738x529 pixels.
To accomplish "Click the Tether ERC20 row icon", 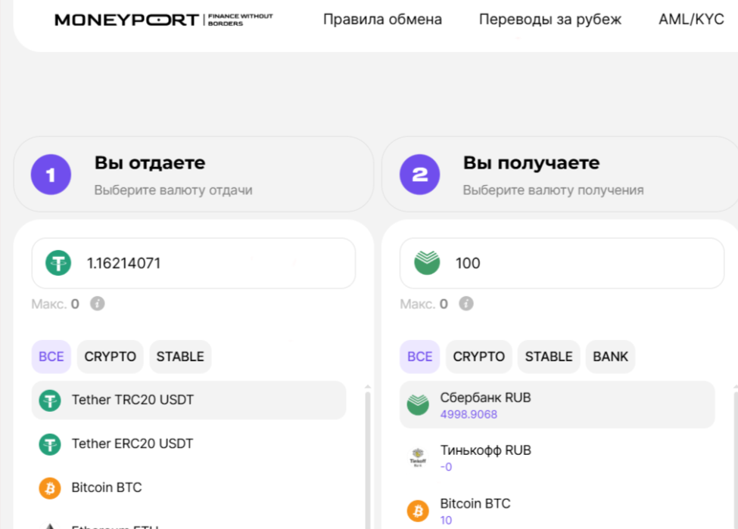I will coord(50,444).
